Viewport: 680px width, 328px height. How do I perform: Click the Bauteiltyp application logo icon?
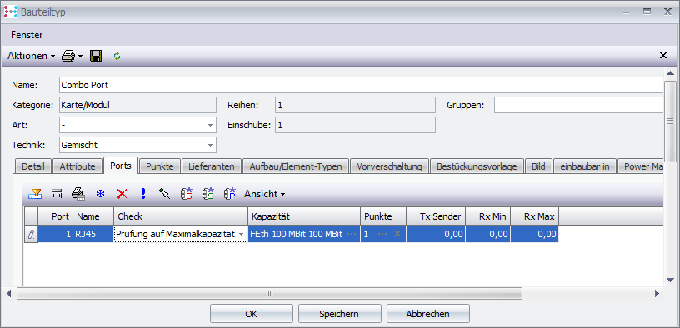click(x=10, y=12)
